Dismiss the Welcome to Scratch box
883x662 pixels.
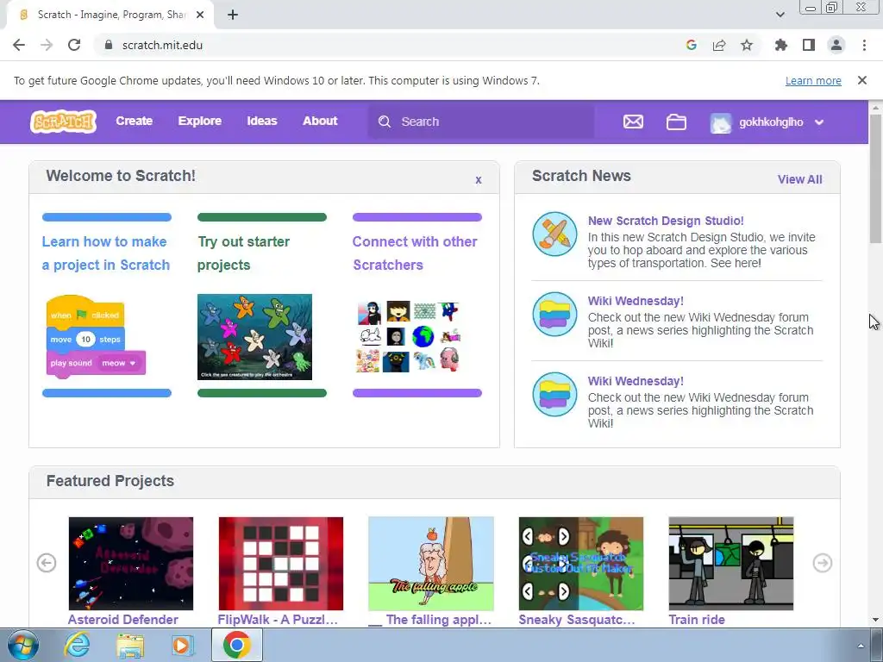click(478, 179)
